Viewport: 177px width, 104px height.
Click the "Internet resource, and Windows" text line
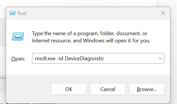91,41
